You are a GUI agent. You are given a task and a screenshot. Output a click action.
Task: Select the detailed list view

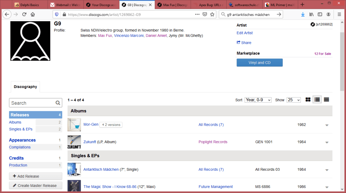(317, 100)
